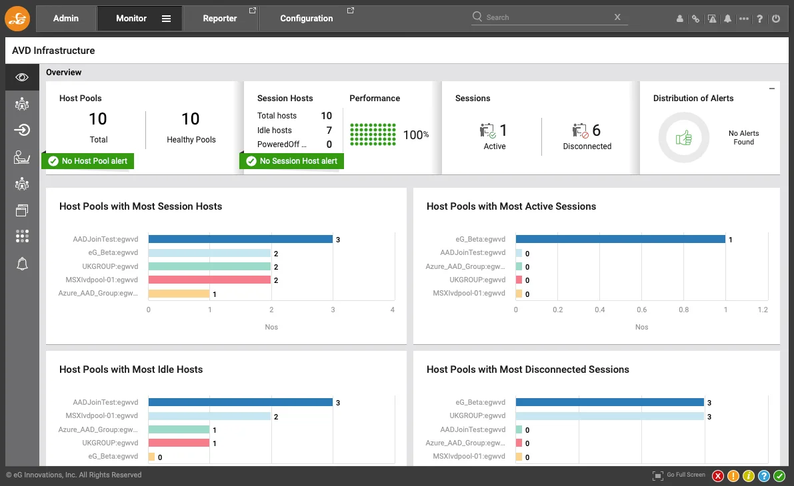Click MSXIvdpool-01 red bar in Most Session Hosts
This screenshot has width=794, height=486.
pos(209,280)
